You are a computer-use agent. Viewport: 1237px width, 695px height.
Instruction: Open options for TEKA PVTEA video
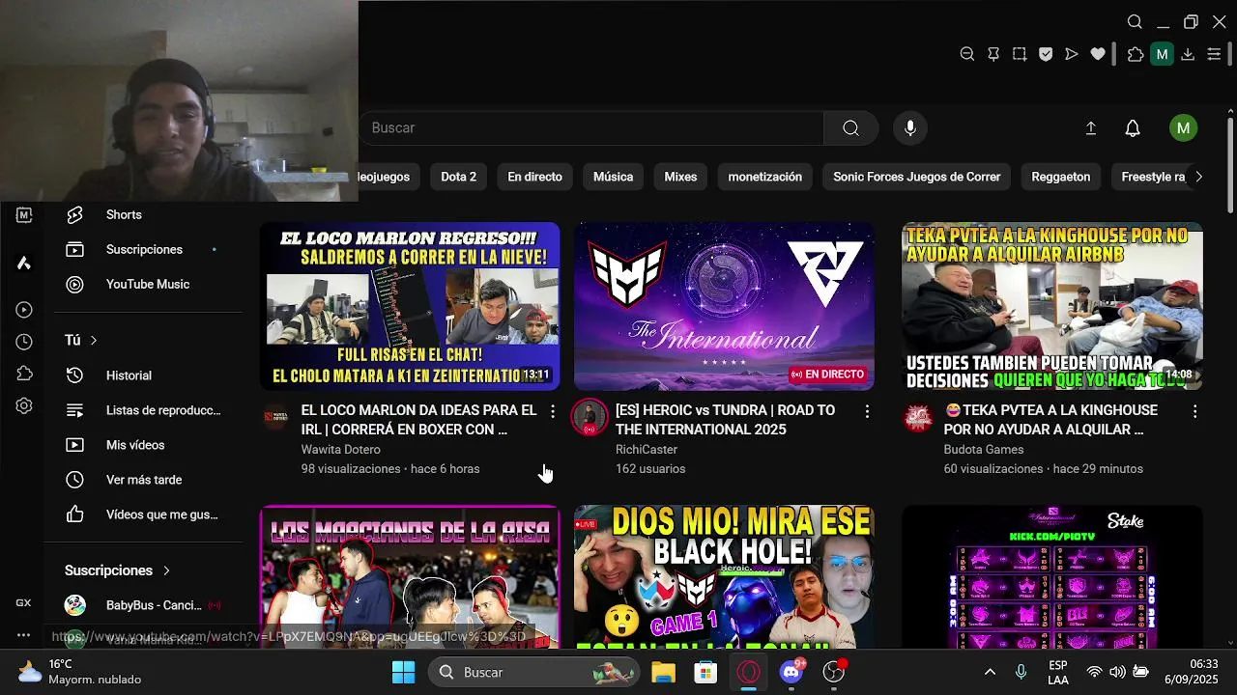point(1194,411)
